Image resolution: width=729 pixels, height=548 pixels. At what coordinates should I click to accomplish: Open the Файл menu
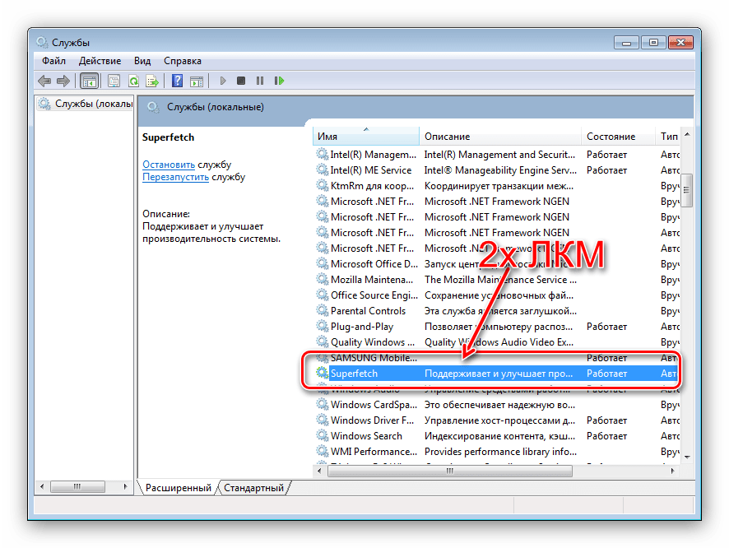tap(53, 61)
